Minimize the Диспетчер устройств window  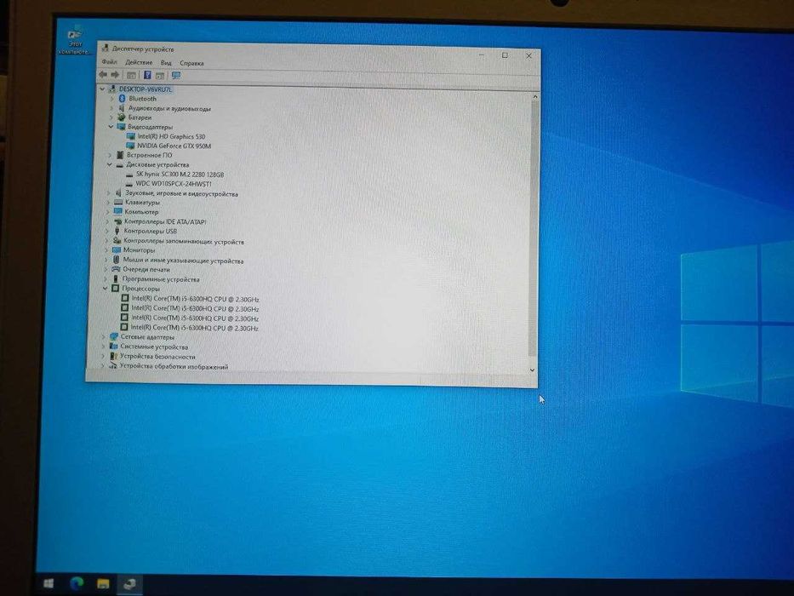click(482, 54)
